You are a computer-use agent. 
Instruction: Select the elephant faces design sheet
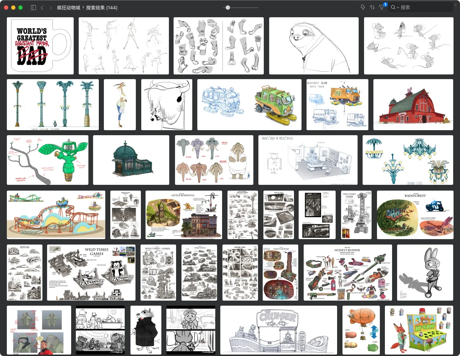click(214, 160)
